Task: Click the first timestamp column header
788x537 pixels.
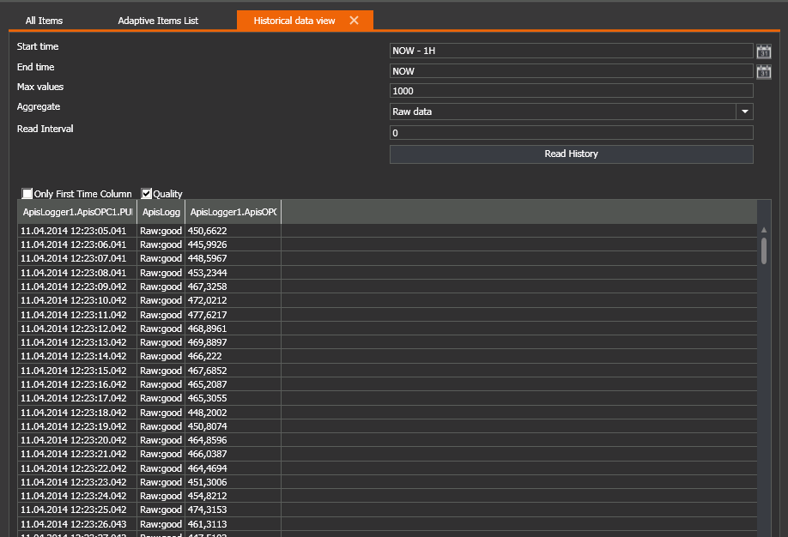Action: coord(77,212)
